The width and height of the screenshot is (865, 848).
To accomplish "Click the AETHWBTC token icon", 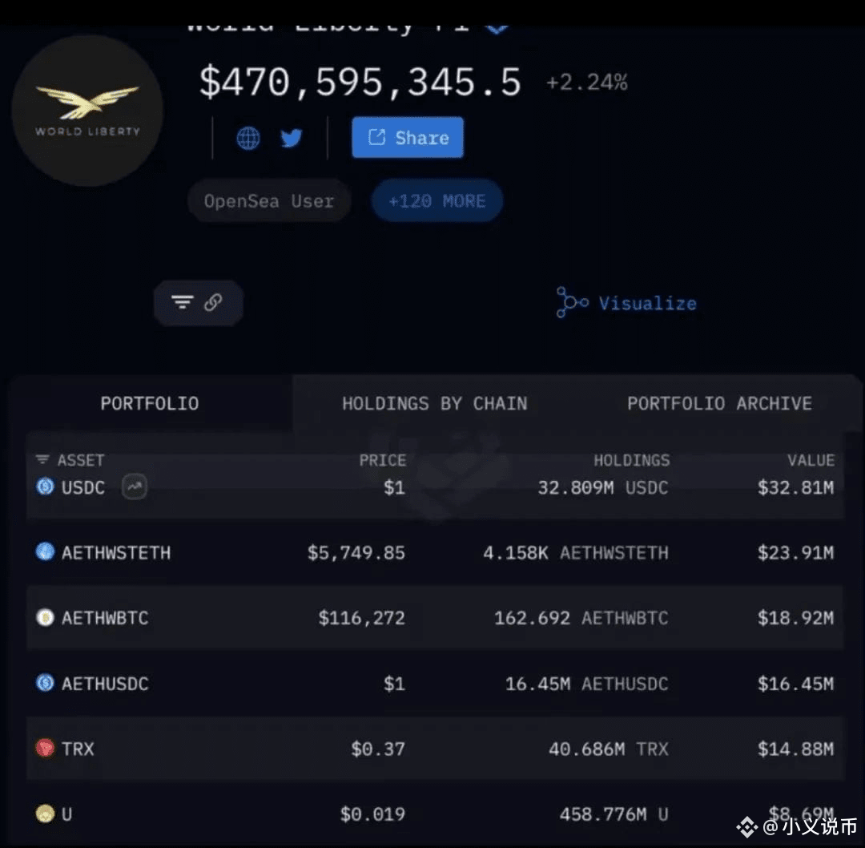I will point(45,617).
